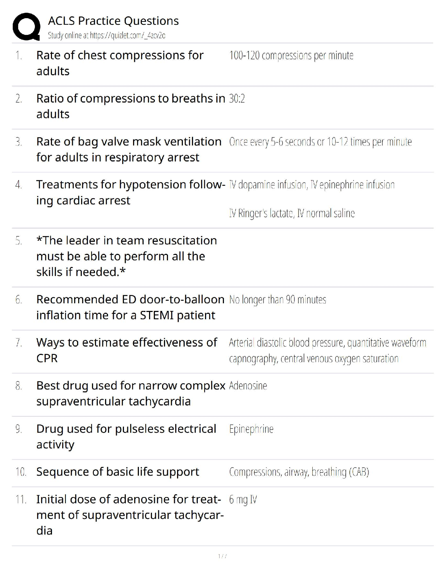
Task: Click the 100-120 compressions per minute answer
Action: 291,56
